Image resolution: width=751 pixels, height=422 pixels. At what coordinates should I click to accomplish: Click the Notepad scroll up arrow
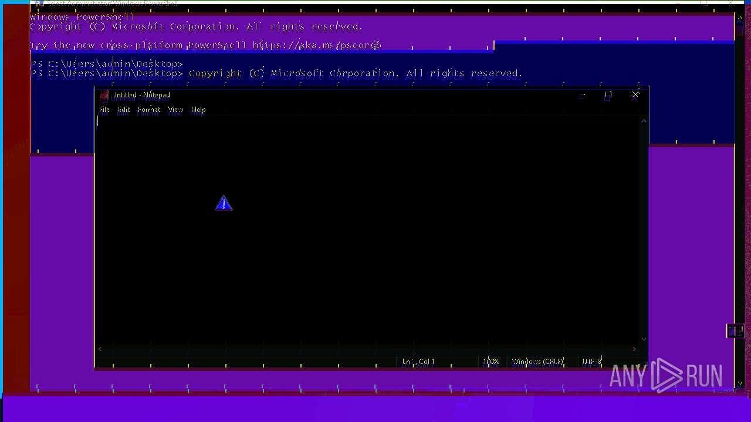tap(644, 121)
